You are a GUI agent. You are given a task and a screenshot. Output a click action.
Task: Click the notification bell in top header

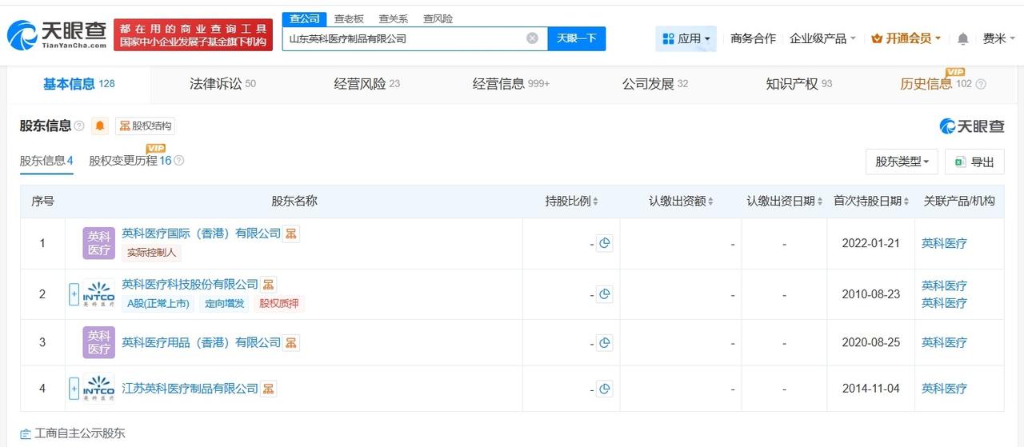pos(963,38)
